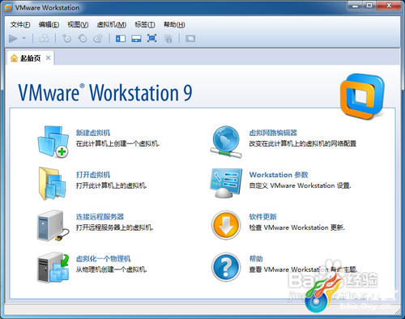Image resolution: width=405 pixels, height=319 pixels.
Task: Click the text 打开此计算机上的虚拟机
Action: (x=111, y=185)
